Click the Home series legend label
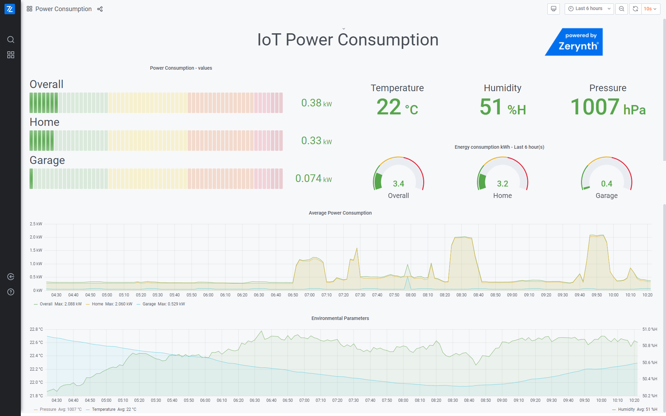 coord(97,304)
